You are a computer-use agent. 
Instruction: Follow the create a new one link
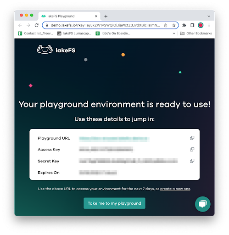[175, 189]
